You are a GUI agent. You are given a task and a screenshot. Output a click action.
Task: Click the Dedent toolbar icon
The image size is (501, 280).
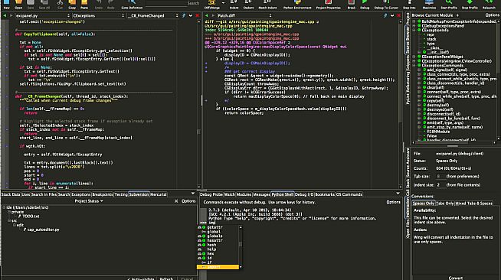pyautogui.click(x=248, y=3)
